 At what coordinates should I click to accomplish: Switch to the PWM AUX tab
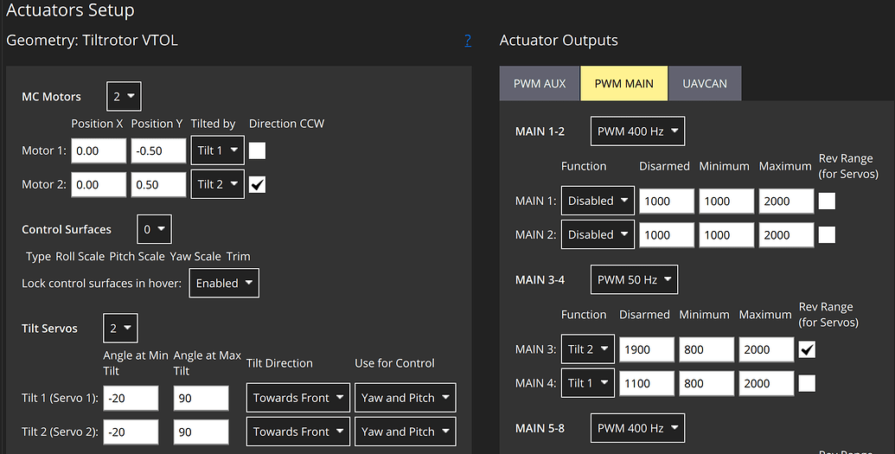point(540,83)
